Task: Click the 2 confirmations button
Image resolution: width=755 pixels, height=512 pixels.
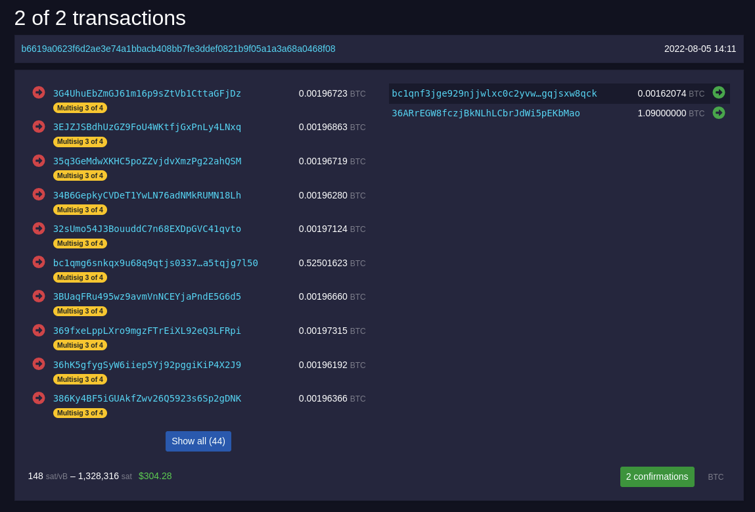Action: tap(657, 477)
